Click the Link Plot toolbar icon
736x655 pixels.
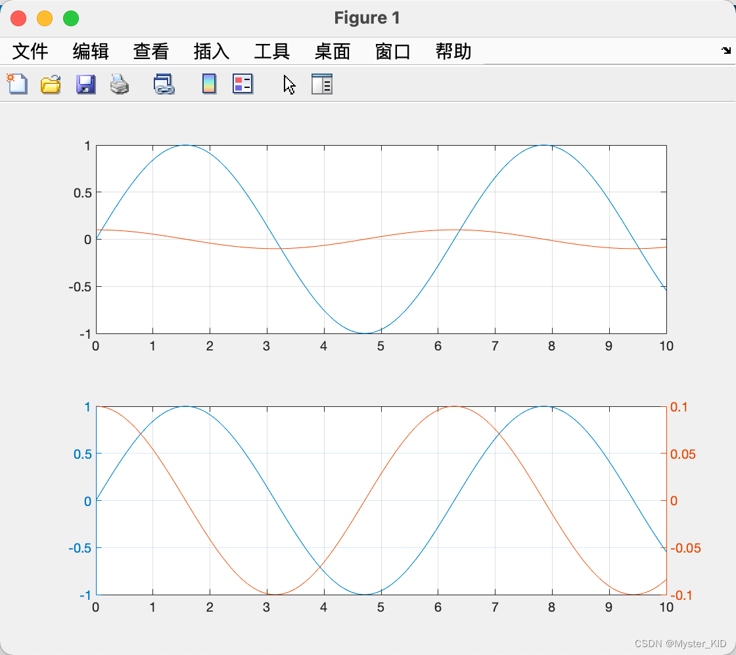coord(164,84)
